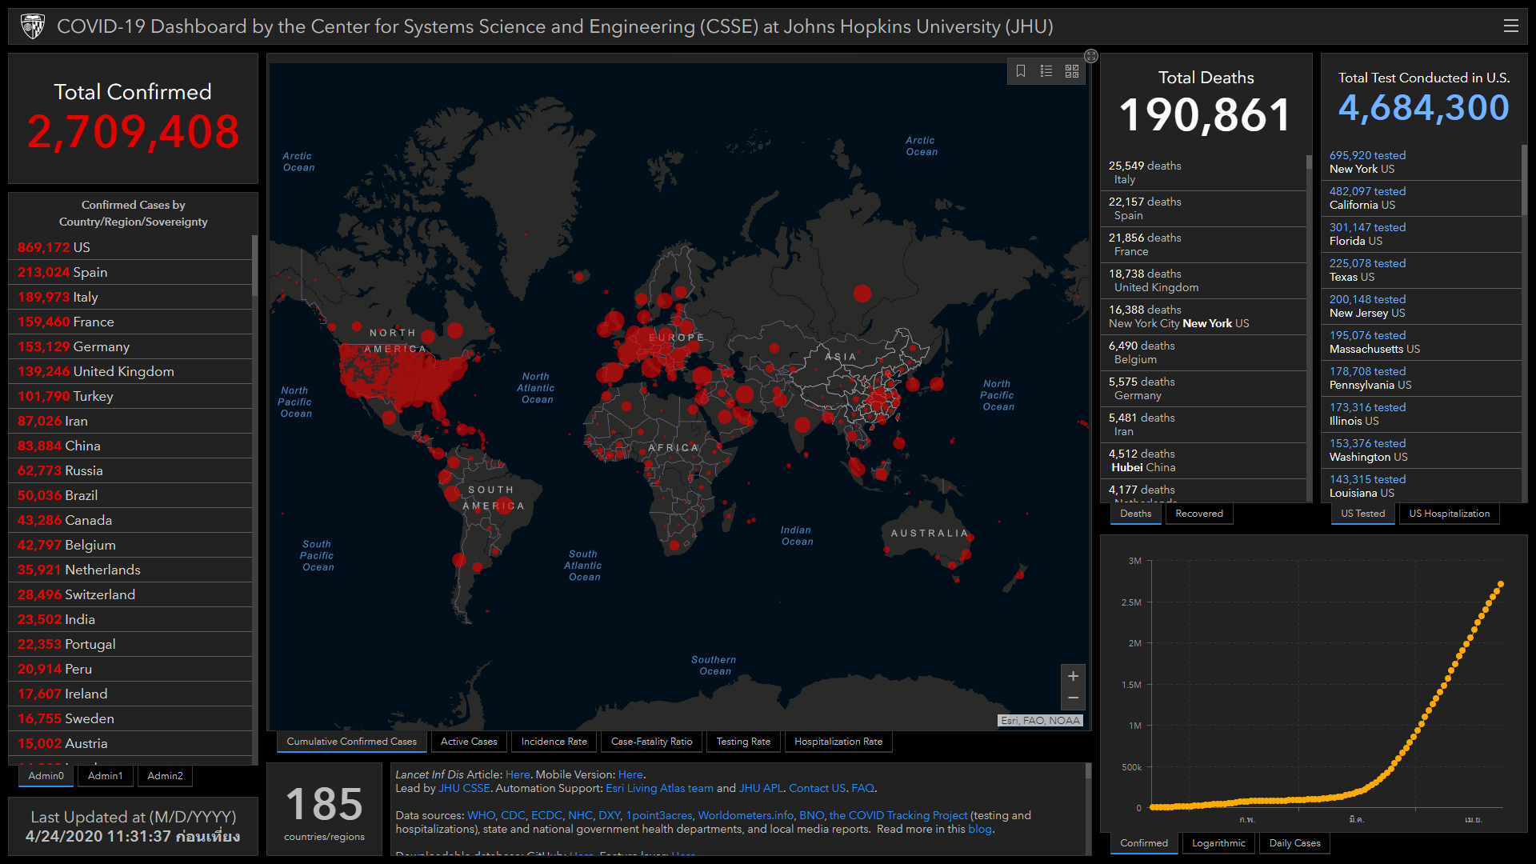Viewport: 1536px width, 864px height.
Task: Select 50,036 Brazil row
Action: tap(131, 496)
